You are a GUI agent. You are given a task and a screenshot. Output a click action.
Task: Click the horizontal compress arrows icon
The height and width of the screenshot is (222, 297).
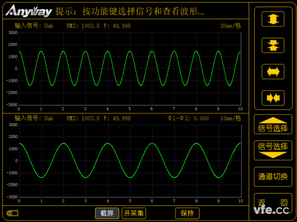pos(272,98)
